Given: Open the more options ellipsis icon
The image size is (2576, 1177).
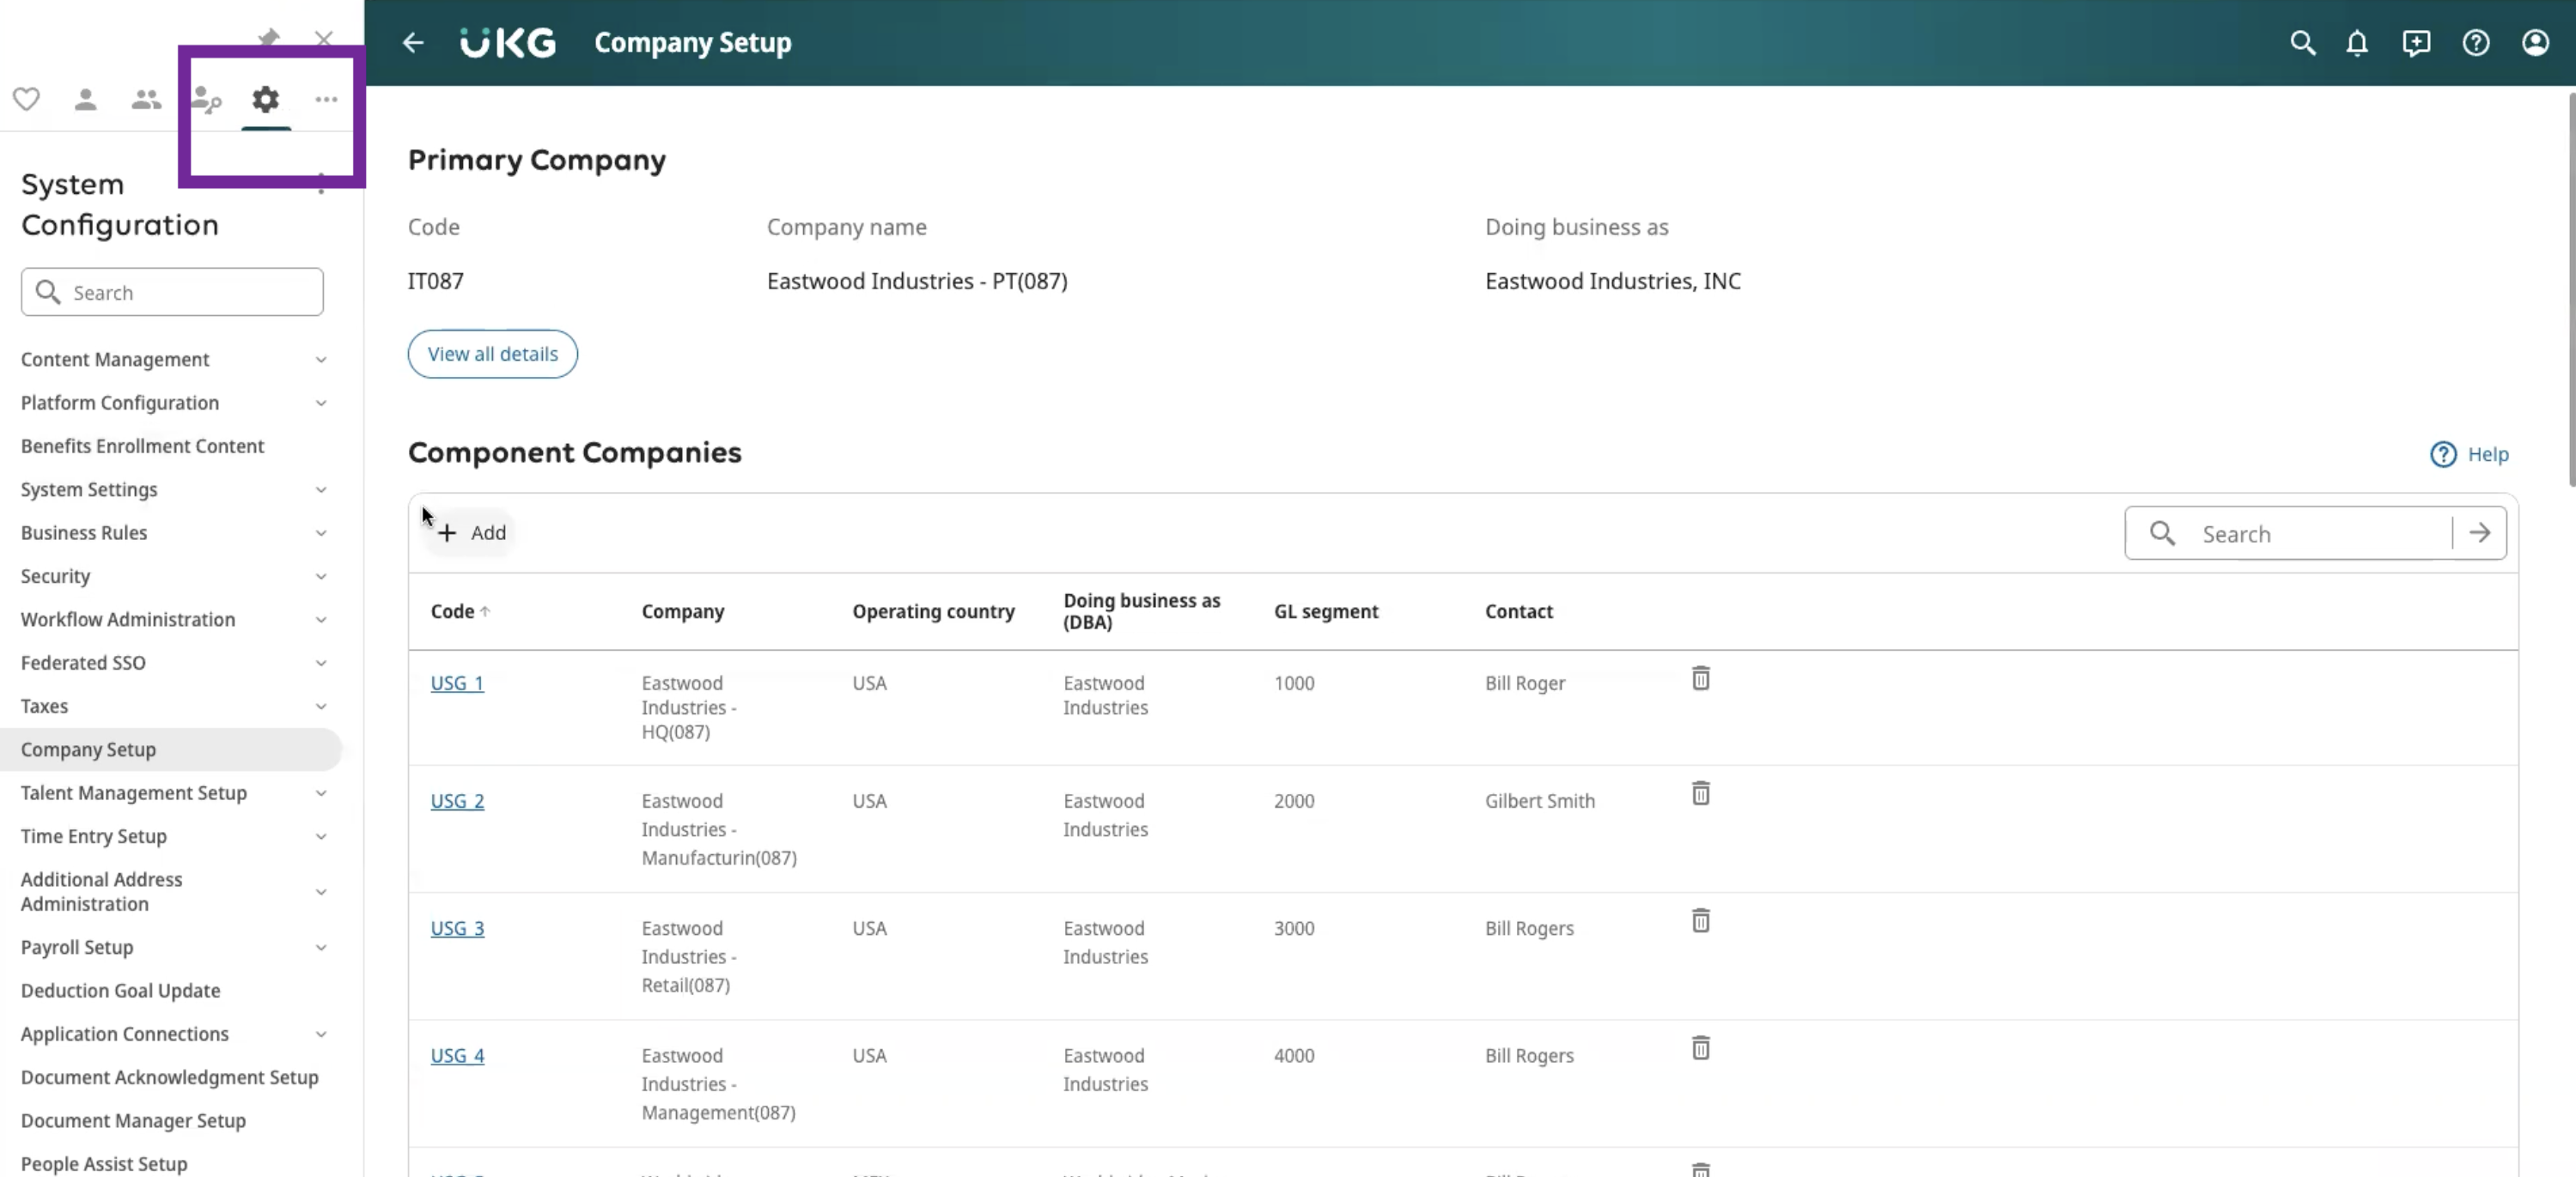Looking at the screenshot, I should point(326,99).
